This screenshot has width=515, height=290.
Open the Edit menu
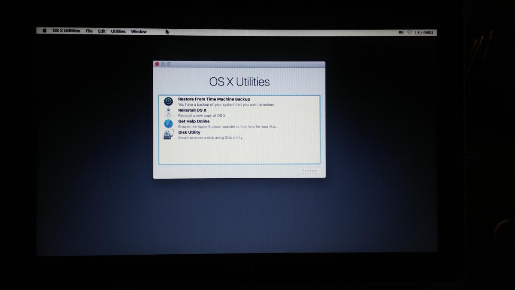[x=102, y=31]
